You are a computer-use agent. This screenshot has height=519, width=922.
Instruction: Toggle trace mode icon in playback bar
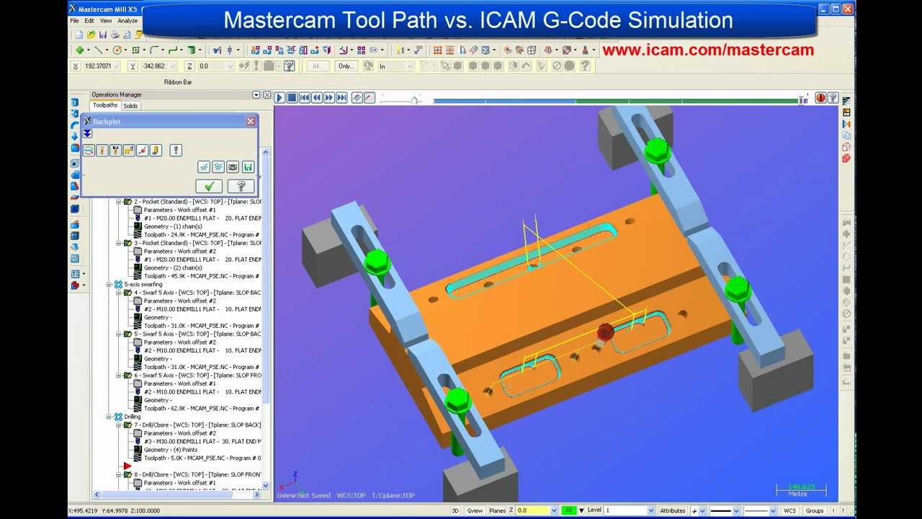[357, 97]
